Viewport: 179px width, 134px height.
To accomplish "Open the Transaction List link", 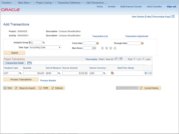I will 100,36.
